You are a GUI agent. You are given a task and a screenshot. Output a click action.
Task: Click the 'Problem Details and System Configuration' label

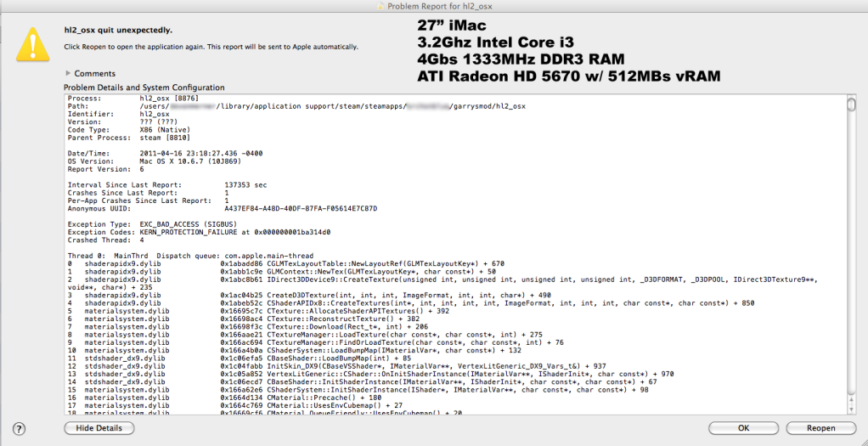click(x=144, y=88)
